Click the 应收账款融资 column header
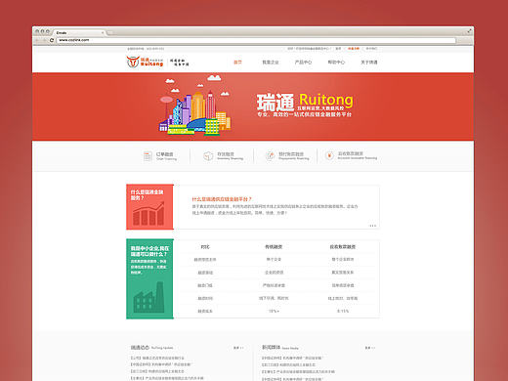This screenshot has height=381, width=508. point(343,247)
